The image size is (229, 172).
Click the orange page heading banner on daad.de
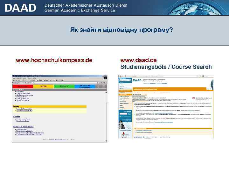[172, 89]
